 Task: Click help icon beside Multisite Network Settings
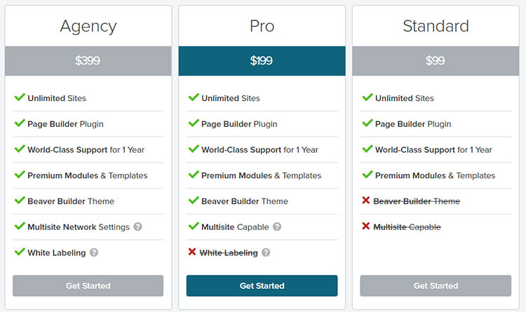138,227
